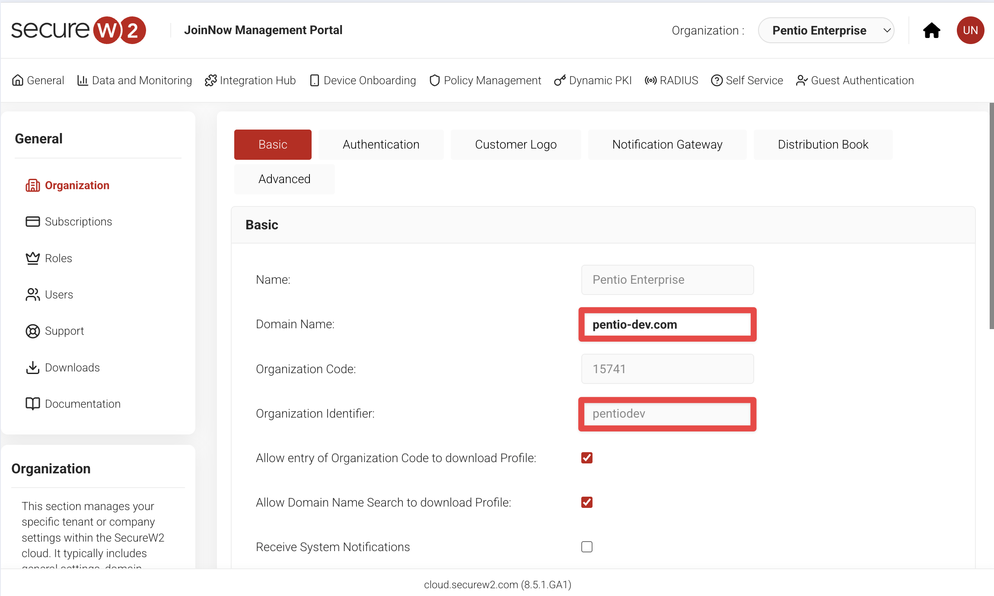This screenshot has height=596, width=994.
Task: Click the Users people icon
Action: point(33,295)
